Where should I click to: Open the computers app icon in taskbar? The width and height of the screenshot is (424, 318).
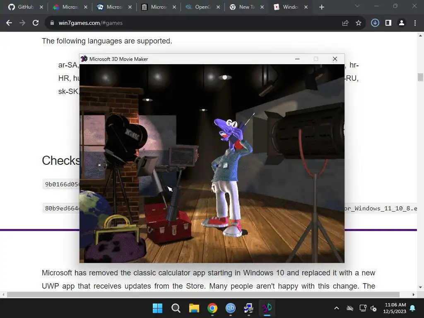pyautogui.click(x=248, y=308)
